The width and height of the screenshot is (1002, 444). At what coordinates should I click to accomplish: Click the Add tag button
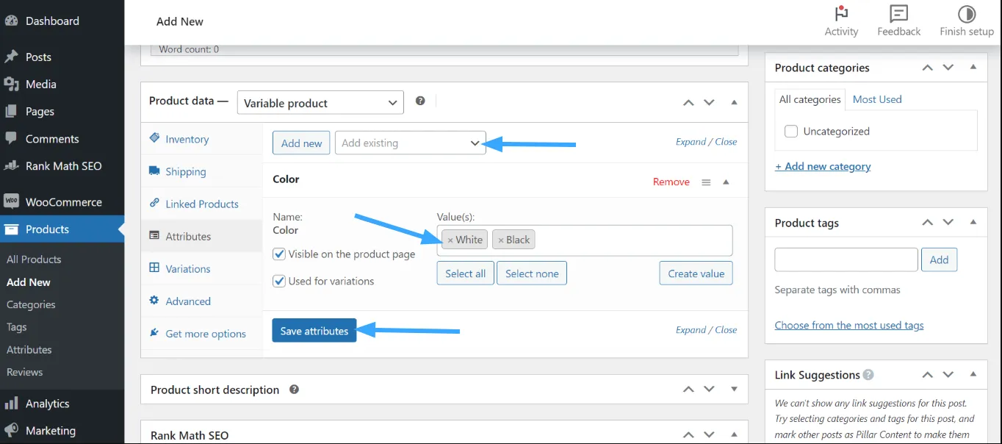[939, 259]
